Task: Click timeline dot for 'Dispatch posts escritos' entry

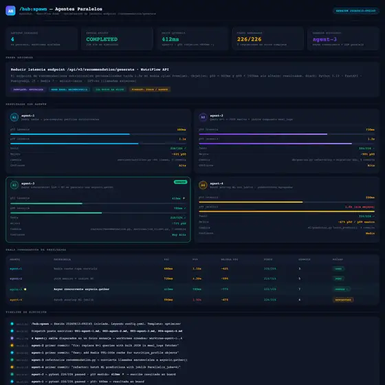Action: click(12, 331)
